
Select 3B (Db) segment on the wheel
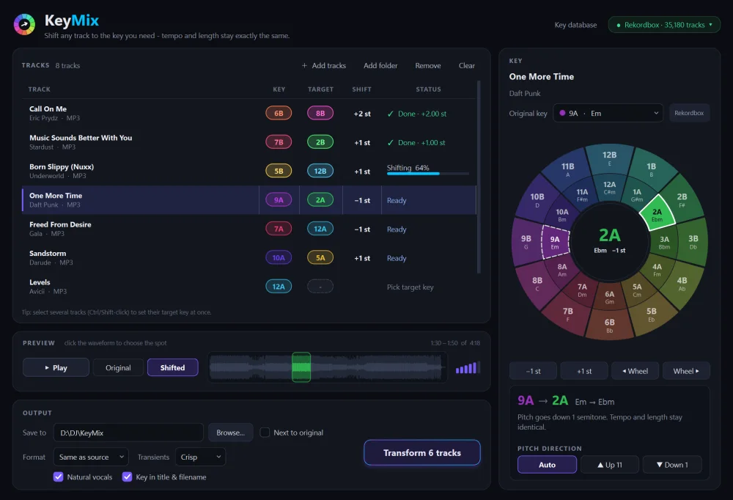click(693, 242)
